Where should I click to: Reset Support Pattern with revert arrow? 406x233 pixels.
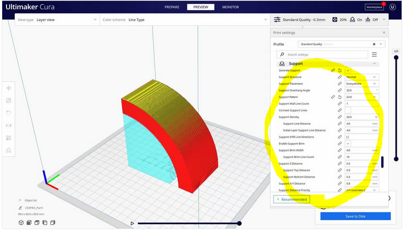tap(340, 97)
